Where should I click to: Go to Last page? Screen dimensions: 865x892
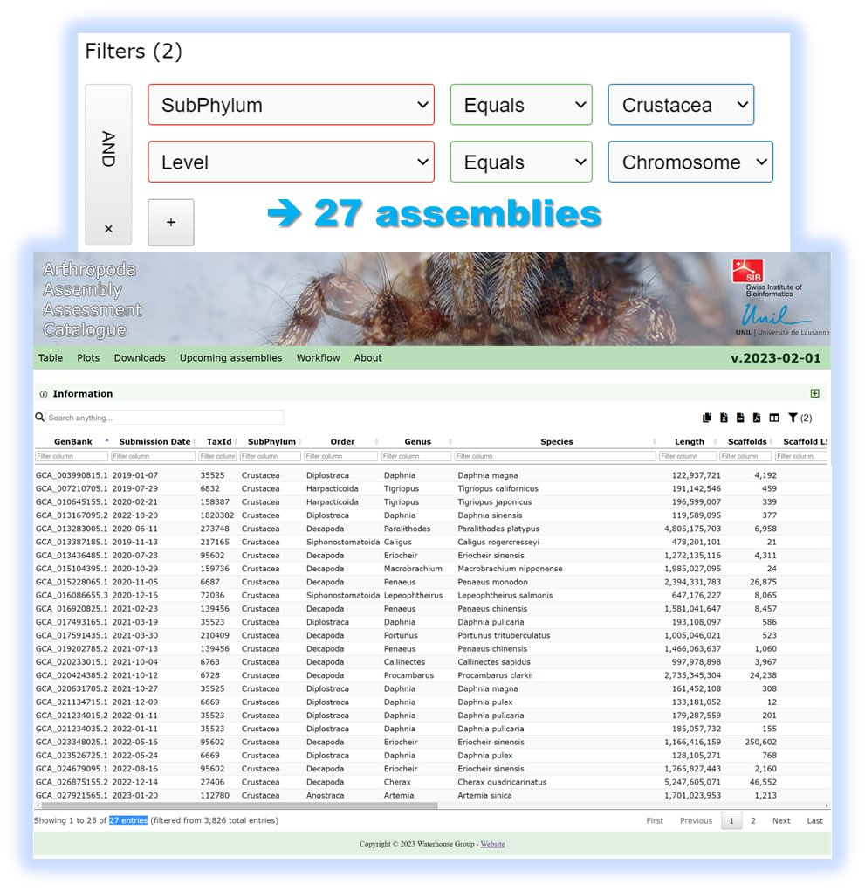pyautogui.click(x=814, y=821)
